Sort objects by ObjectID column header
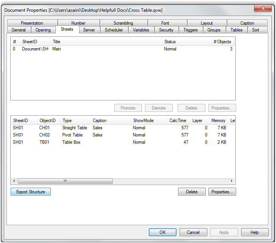Screen dimensions: 276x243 [x=49, y=121]
